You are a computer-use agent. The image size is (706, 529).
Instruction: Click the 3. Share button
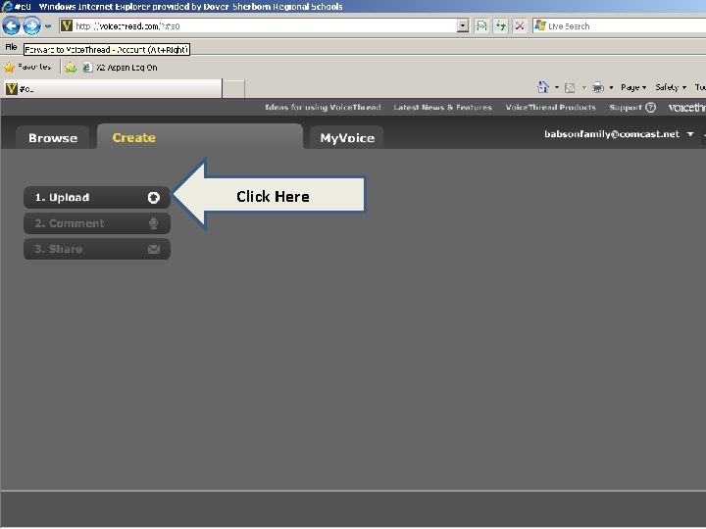(97, 249)
